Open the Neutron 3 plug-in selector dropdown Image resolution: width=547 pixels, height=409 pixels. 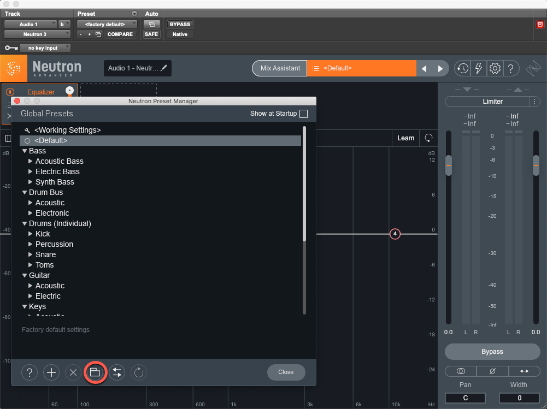pos(37,34)
